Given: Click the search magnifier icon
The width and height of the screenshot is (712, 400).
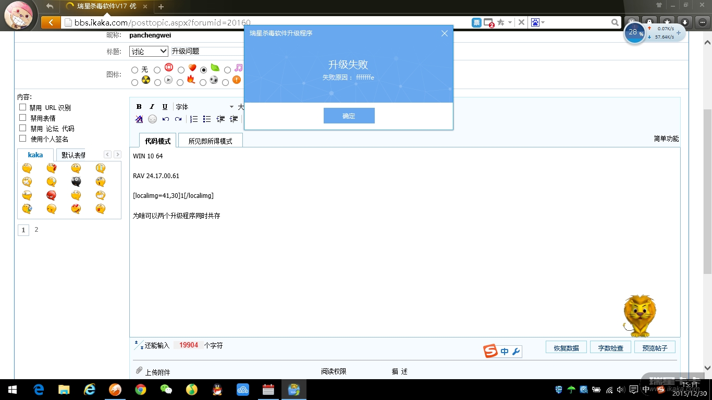Looking at the screenshot, I should point(615,22).
